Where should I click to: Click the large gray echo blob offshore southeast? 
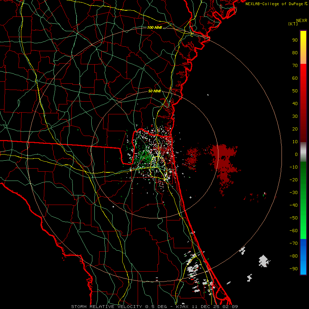click(264, 261)
